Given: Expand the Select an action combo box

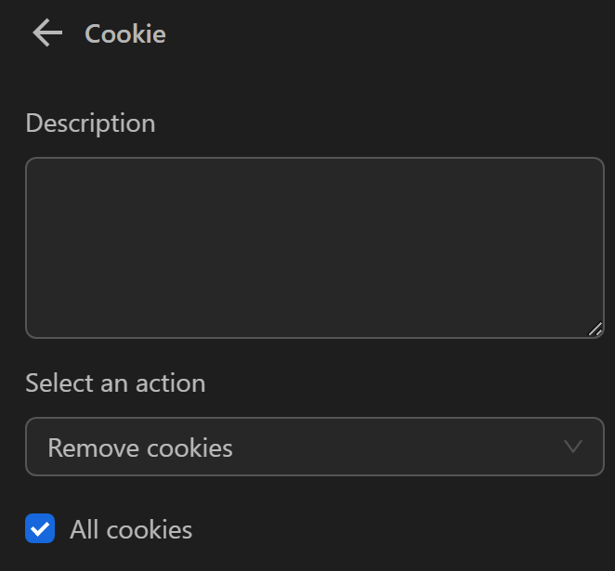Looking at the screenshot, I should [x=314, y=448].
